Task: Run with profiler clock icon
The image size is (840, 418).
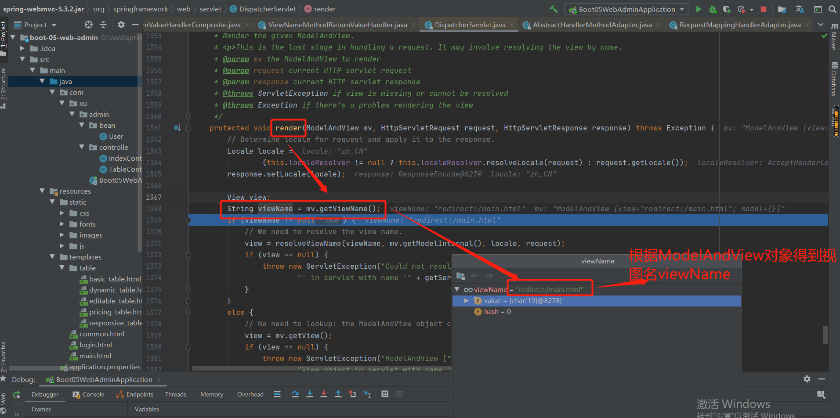Action: point(742,9)
